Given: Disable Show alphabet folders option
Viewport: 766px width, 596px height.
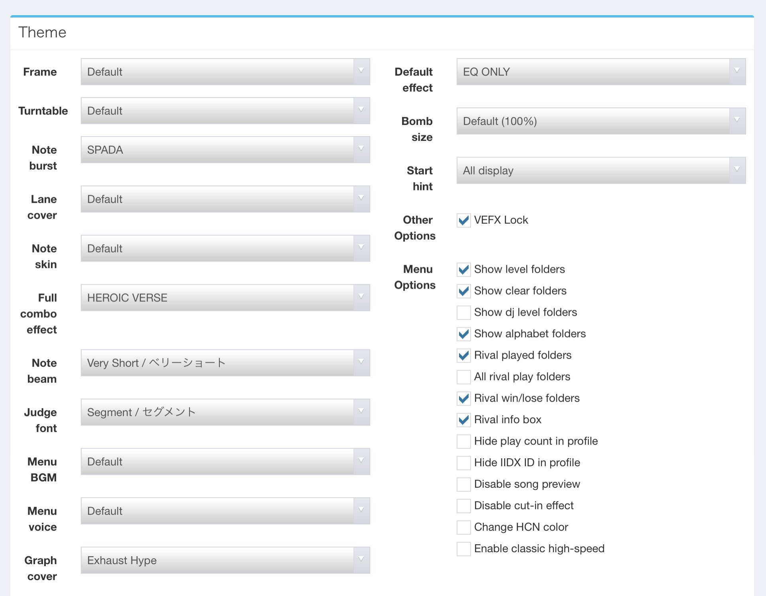Looking at the screenshot, I should [463, 334].
